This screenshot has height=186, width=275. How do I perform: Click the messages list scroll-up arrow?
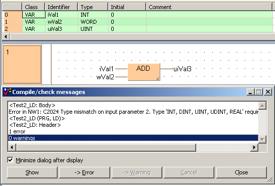click(x=262, y=106)
